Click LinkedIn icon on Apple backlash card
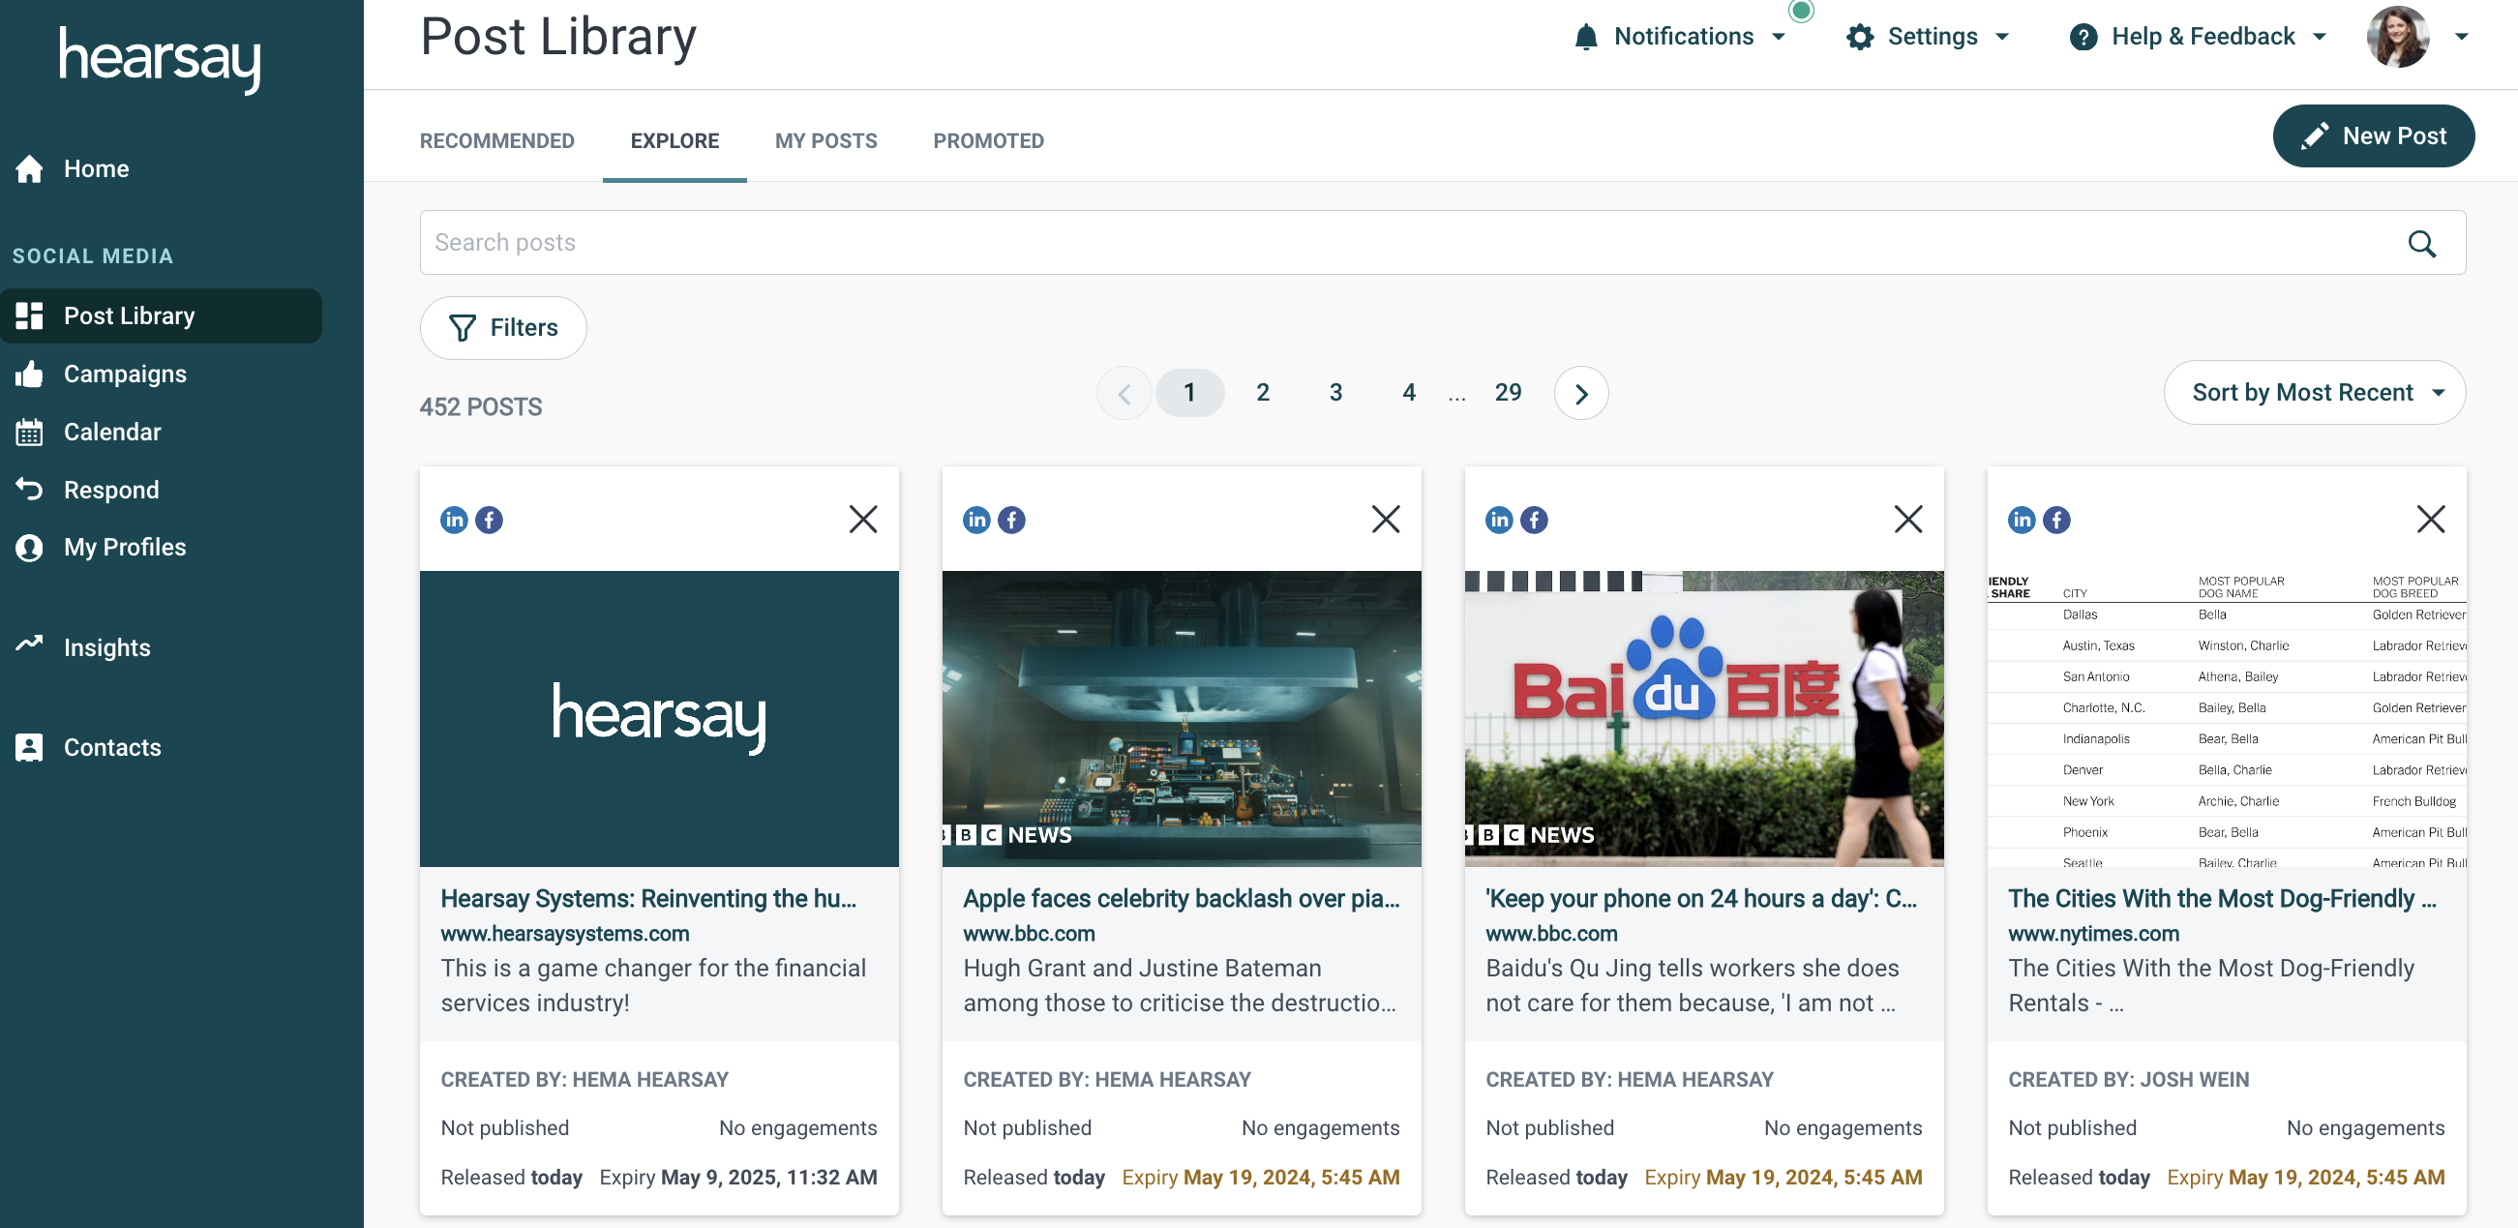Viewport: 2518px width, 1228px height. coord(976,519)
